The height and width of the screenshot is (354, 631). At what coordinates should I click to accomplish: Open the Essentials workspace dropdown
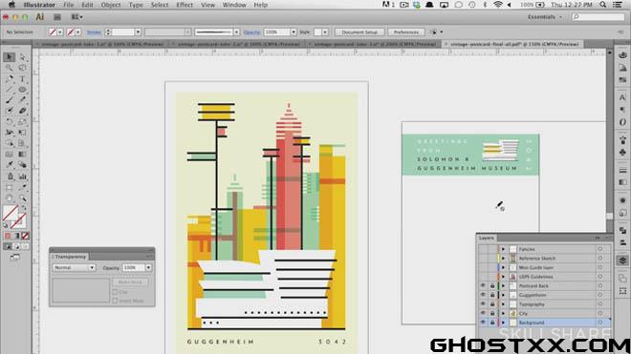(544, 17)
